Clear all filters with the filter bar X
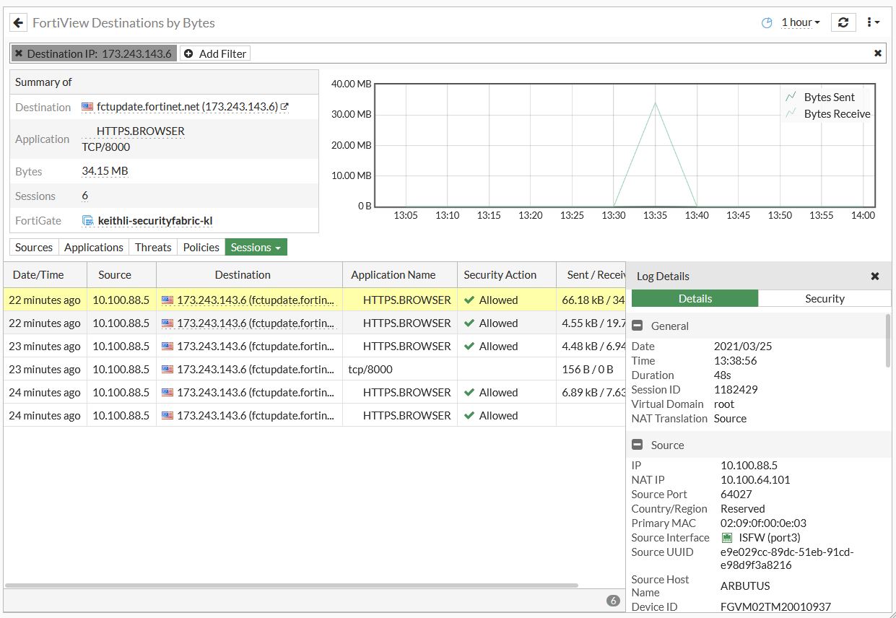The height and width of the screenshot is (618, 896). (x=877, y=53)
